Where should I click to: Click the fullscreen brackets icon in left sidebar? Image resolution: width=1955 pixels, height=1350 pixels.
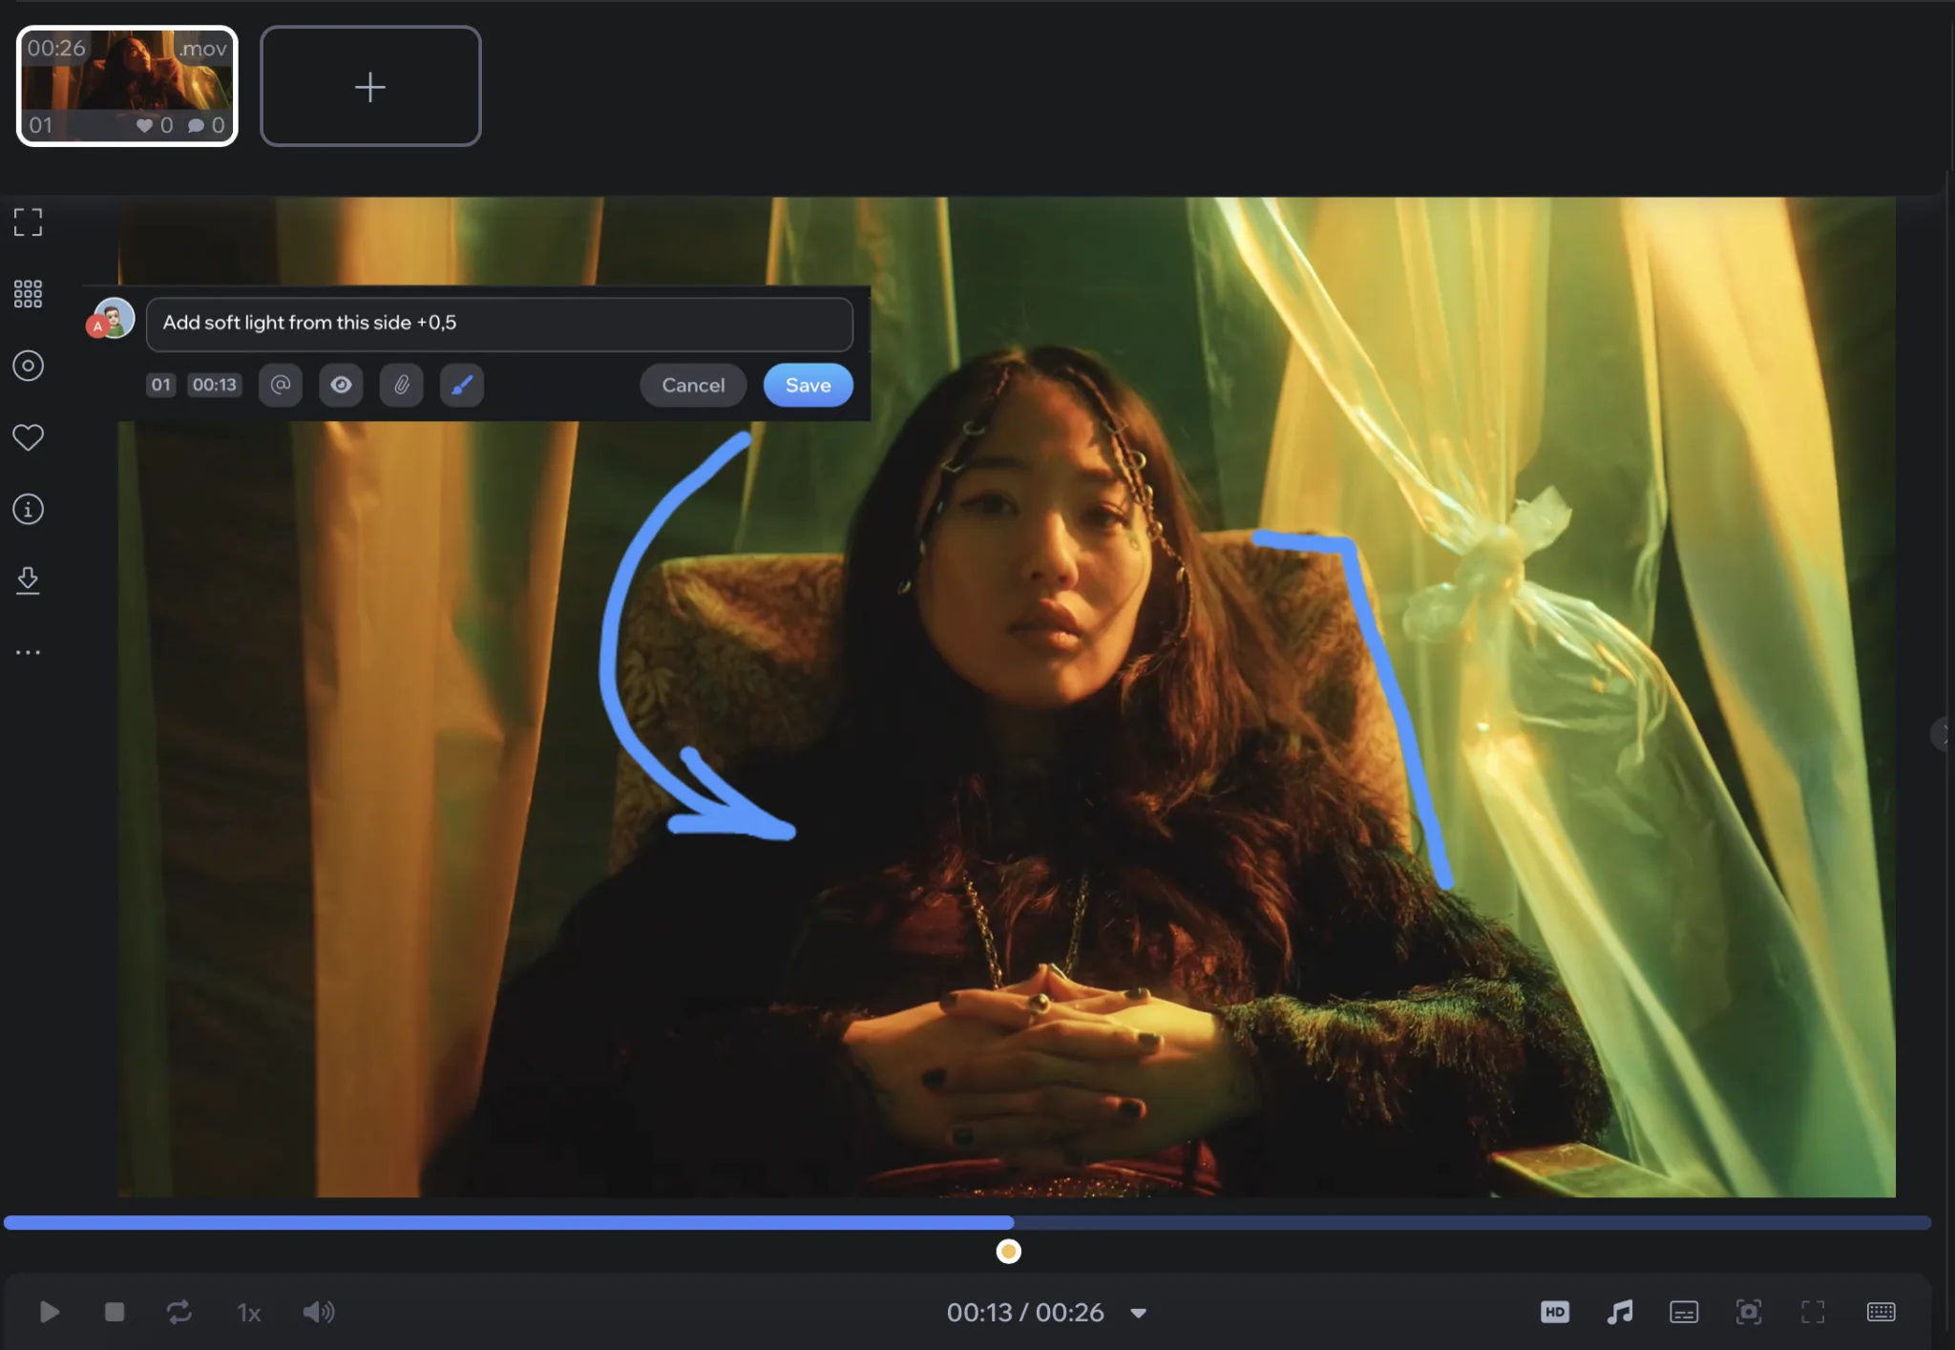pyautogui.click(x=28, y=221)
